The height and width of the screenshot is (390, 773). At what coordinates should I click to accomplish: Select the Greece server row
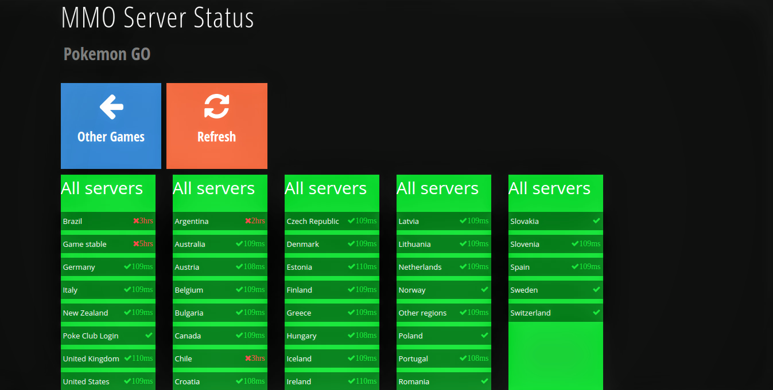click(332, 313)
